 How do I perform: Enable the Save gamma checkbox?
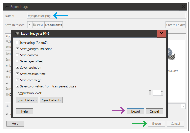pyautogui.click(x=18, y=55)
